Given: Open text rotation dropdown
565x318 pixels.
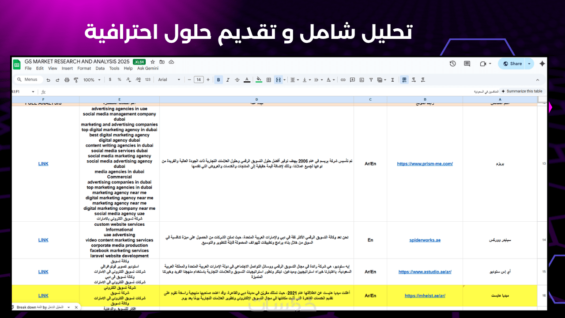Looking at the screenshot, I should [x=330, y=80].
